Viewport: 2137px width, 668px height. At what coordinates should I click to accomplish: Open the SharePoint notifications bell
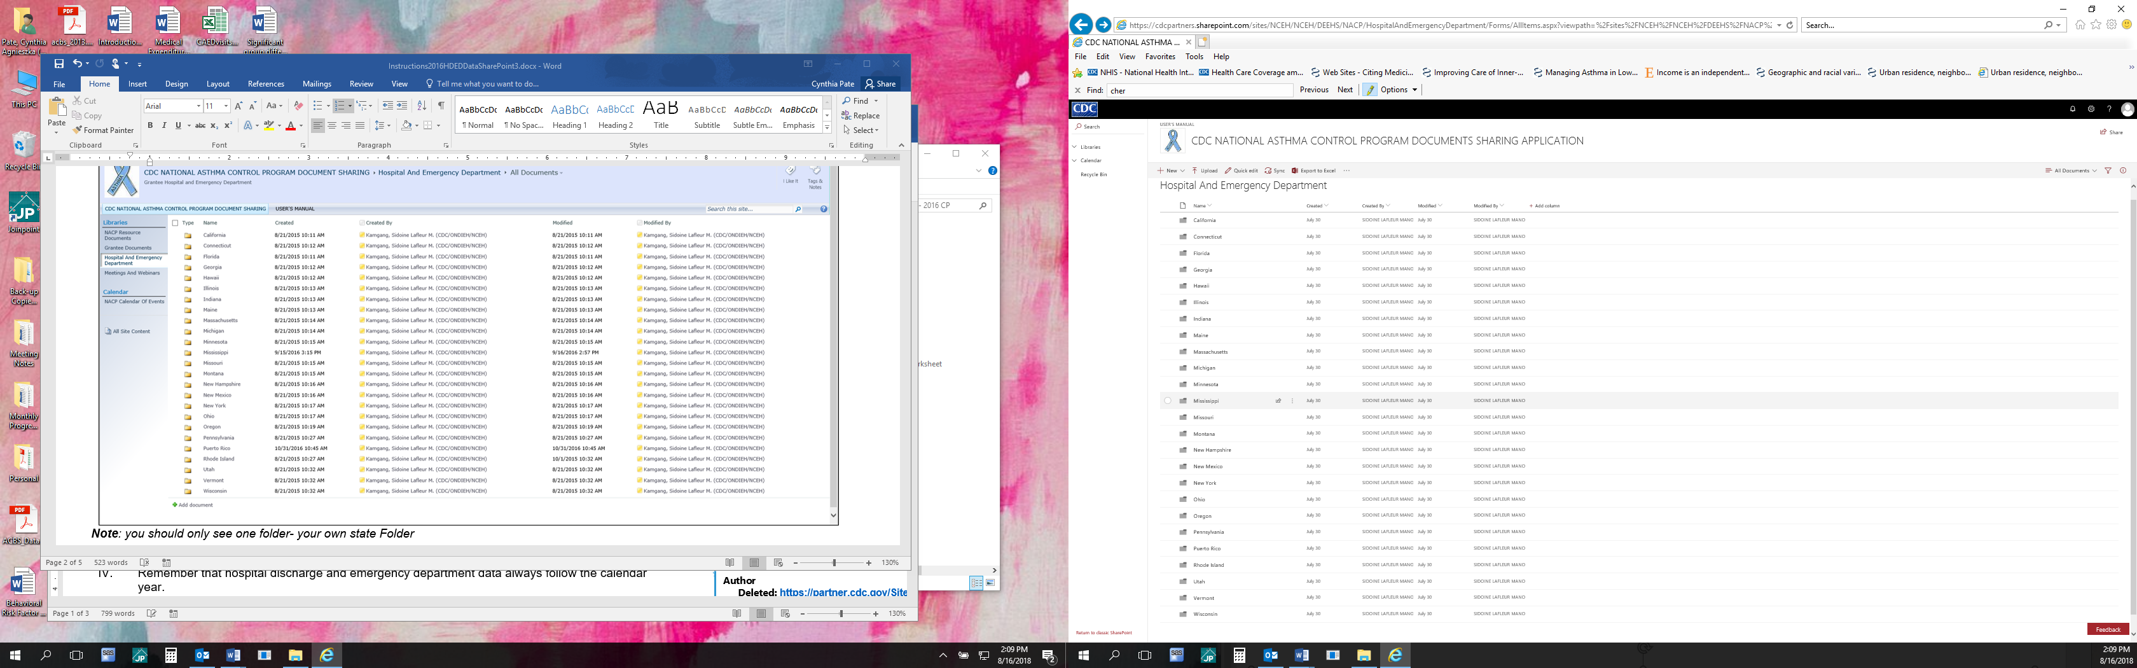2072,109
